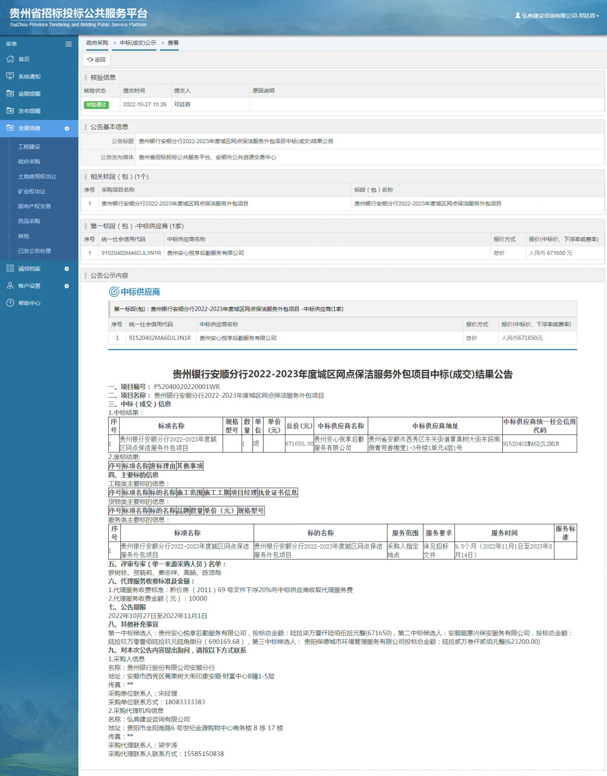Click the project number P52040020220001WR

(187, 386)
